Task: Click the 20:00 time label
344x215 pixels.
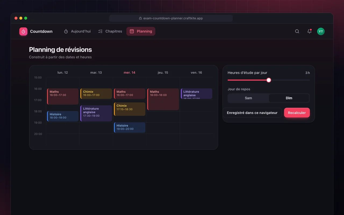Action: point(38,134)
